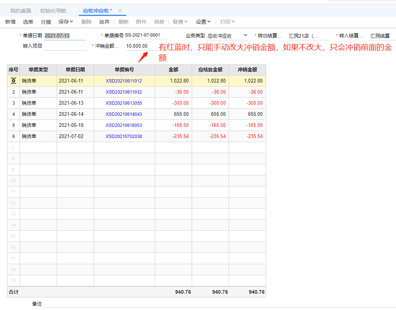Select date cell 2021-06-13
This screenshot has width=396, height=310.
point(75,103)
